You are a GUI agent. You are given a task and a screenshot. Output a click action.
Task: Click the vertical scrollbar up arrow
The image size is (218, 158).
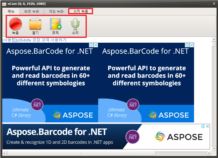214,39
